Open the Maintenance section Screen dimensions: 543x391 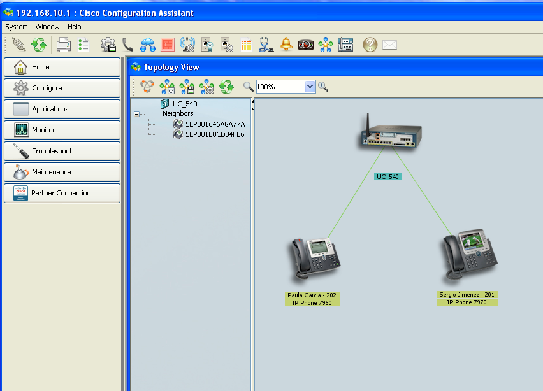tap(62, 172)
